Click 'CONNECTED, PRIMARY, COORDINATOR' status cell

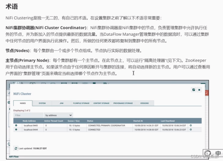coord(107,126)
